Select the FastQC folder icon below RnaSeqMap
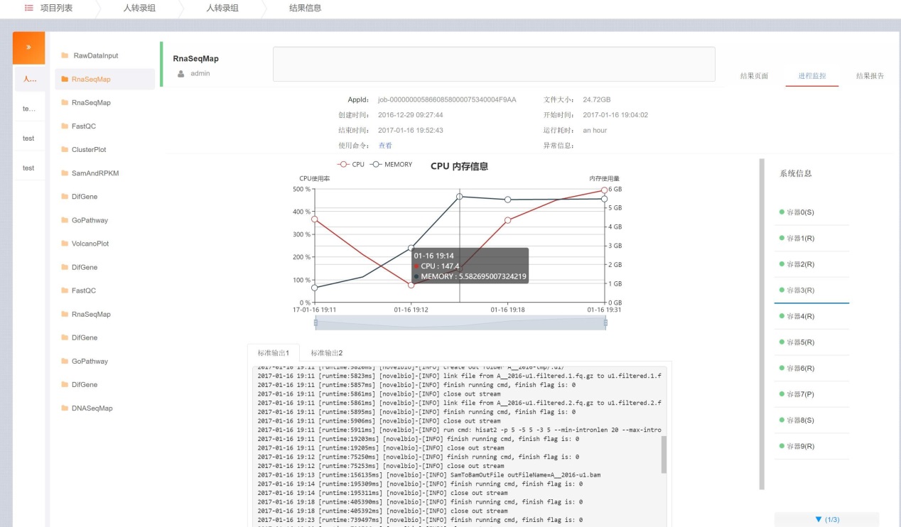Viewport: 901px width, 527px height. 65,126
